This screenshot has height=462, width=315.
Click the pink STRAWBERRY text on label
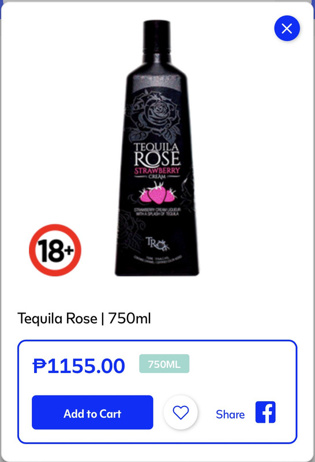point(157,171)
